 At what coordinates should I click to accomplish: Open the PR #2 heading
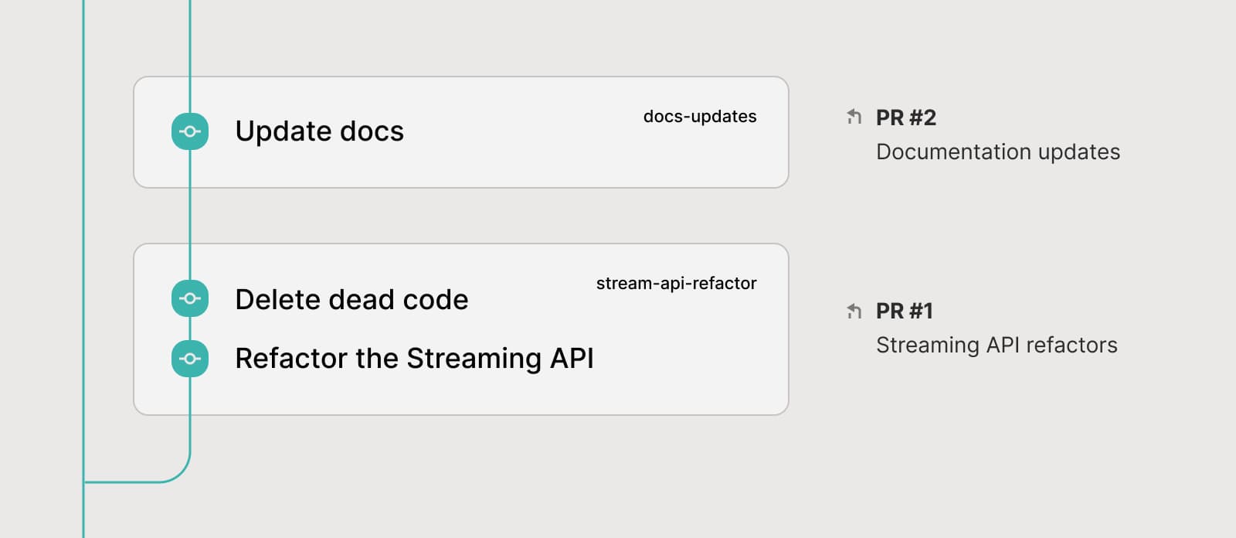905,117
